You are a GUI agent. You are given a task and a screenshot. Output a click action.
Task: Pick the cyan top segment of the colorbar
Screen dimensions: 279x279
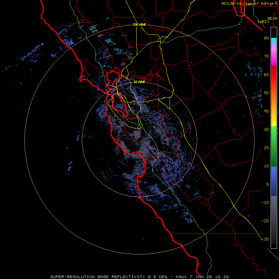point(274,40)
